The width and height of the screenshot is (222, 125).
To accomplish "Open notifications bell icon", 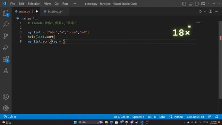I will point(216,117).
